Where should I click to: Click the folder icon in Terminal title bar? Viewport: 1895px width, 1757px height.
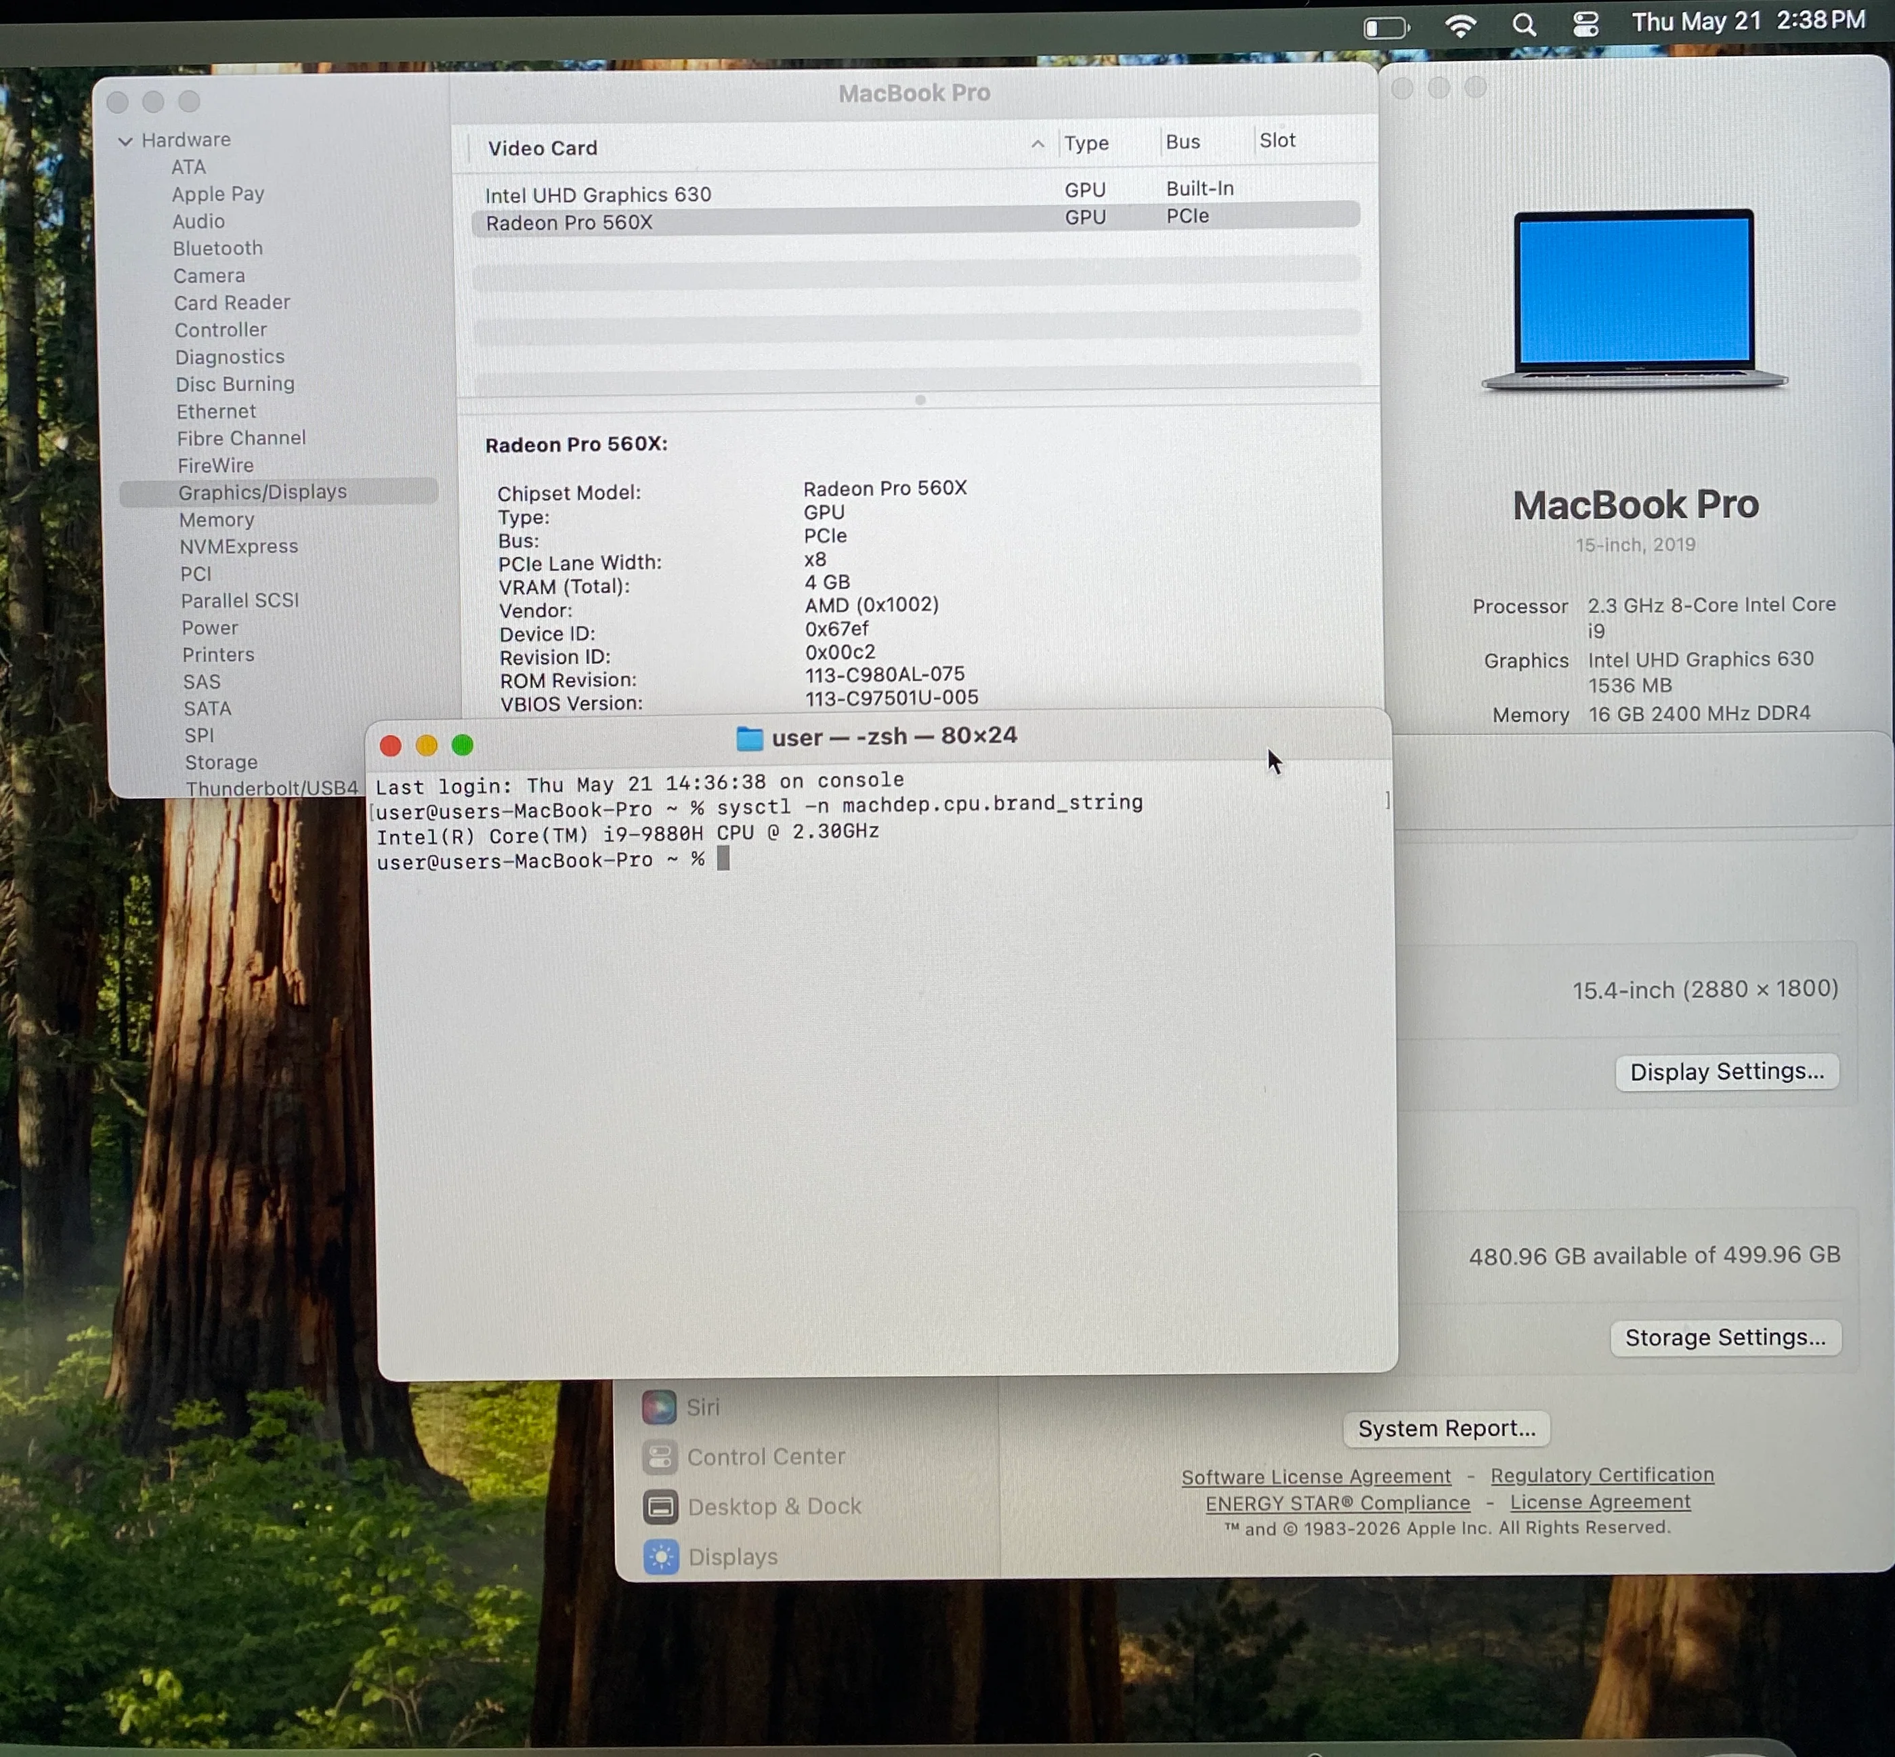[x=750, y=738]
